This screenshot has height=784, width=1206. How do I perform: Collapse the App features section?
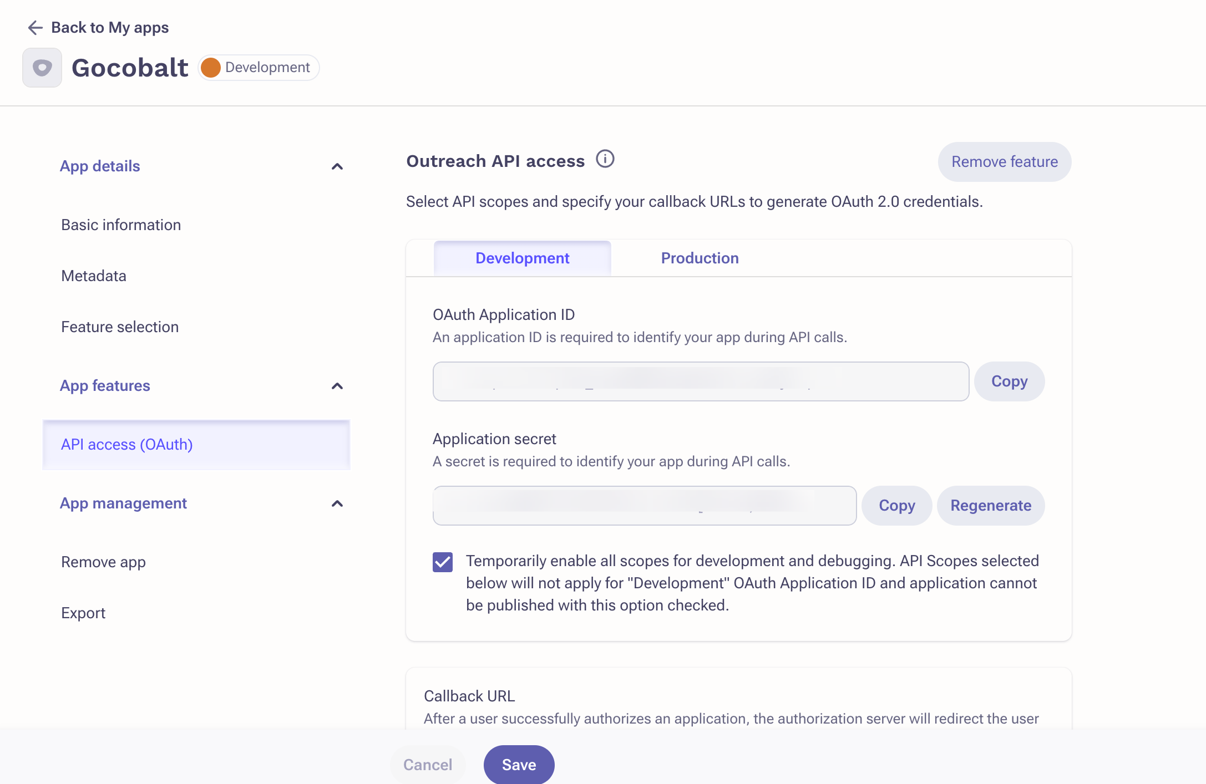click(x=337, y=386)
